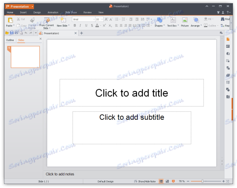Open the Arial font name dropdown
The width and height of the screenshot is (237, 188).
[x=94, y=19]
